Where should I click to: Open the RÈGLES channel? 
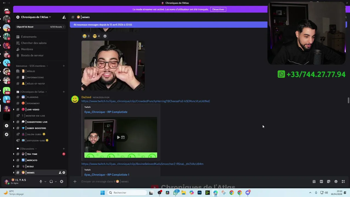(40, 71)
